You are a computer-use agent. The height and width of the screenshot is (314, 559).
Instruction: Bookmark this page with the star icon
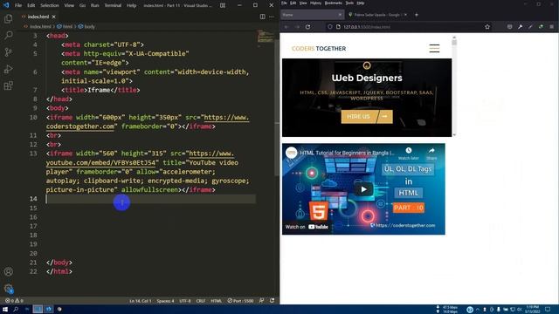pos(487,27)
